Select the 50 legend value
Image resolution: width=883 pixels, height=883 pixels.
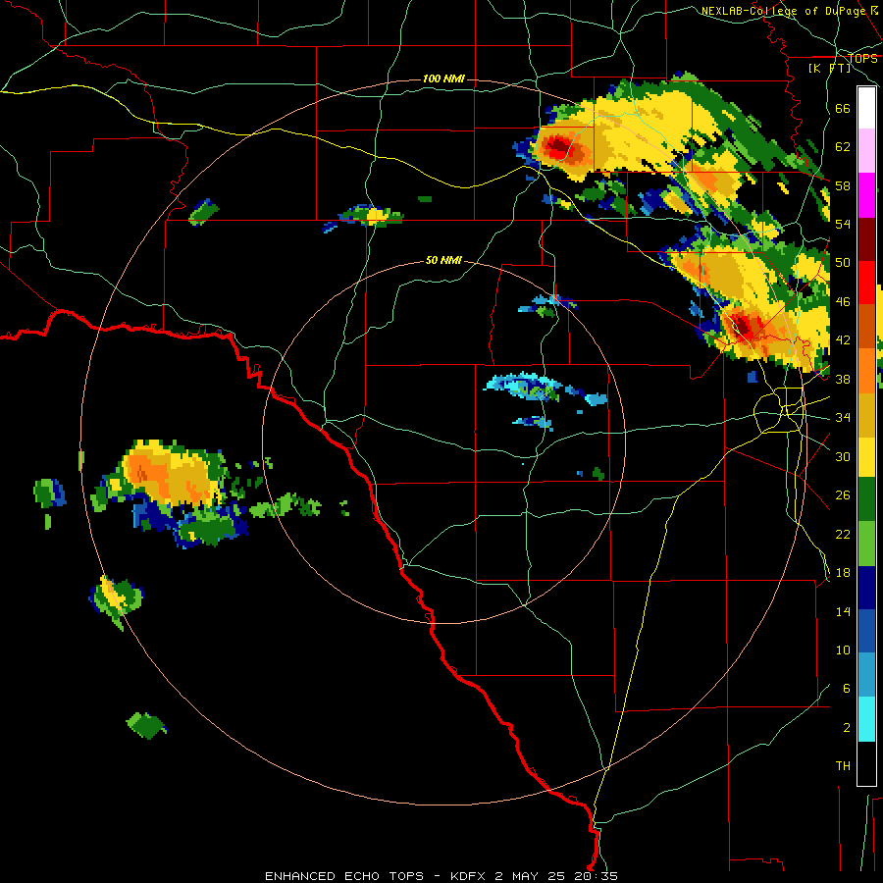click(x=843, y=263)
